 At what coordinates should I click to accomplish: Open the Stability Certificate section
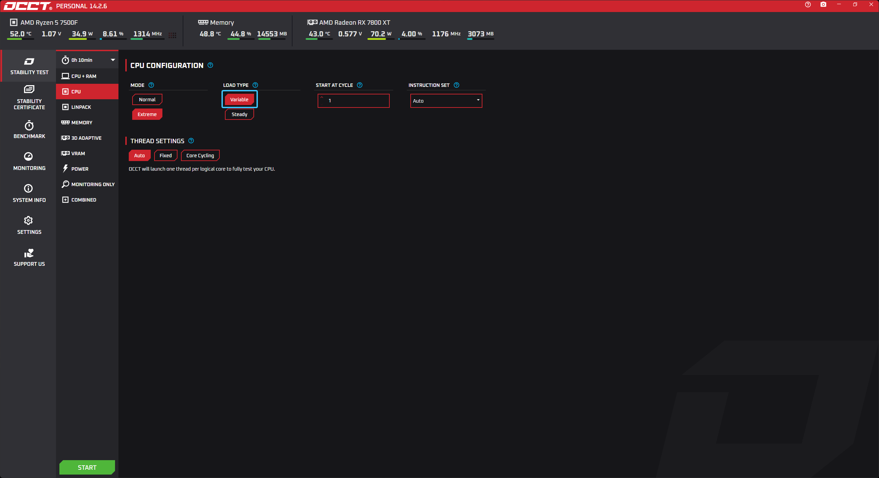[29, 98]
